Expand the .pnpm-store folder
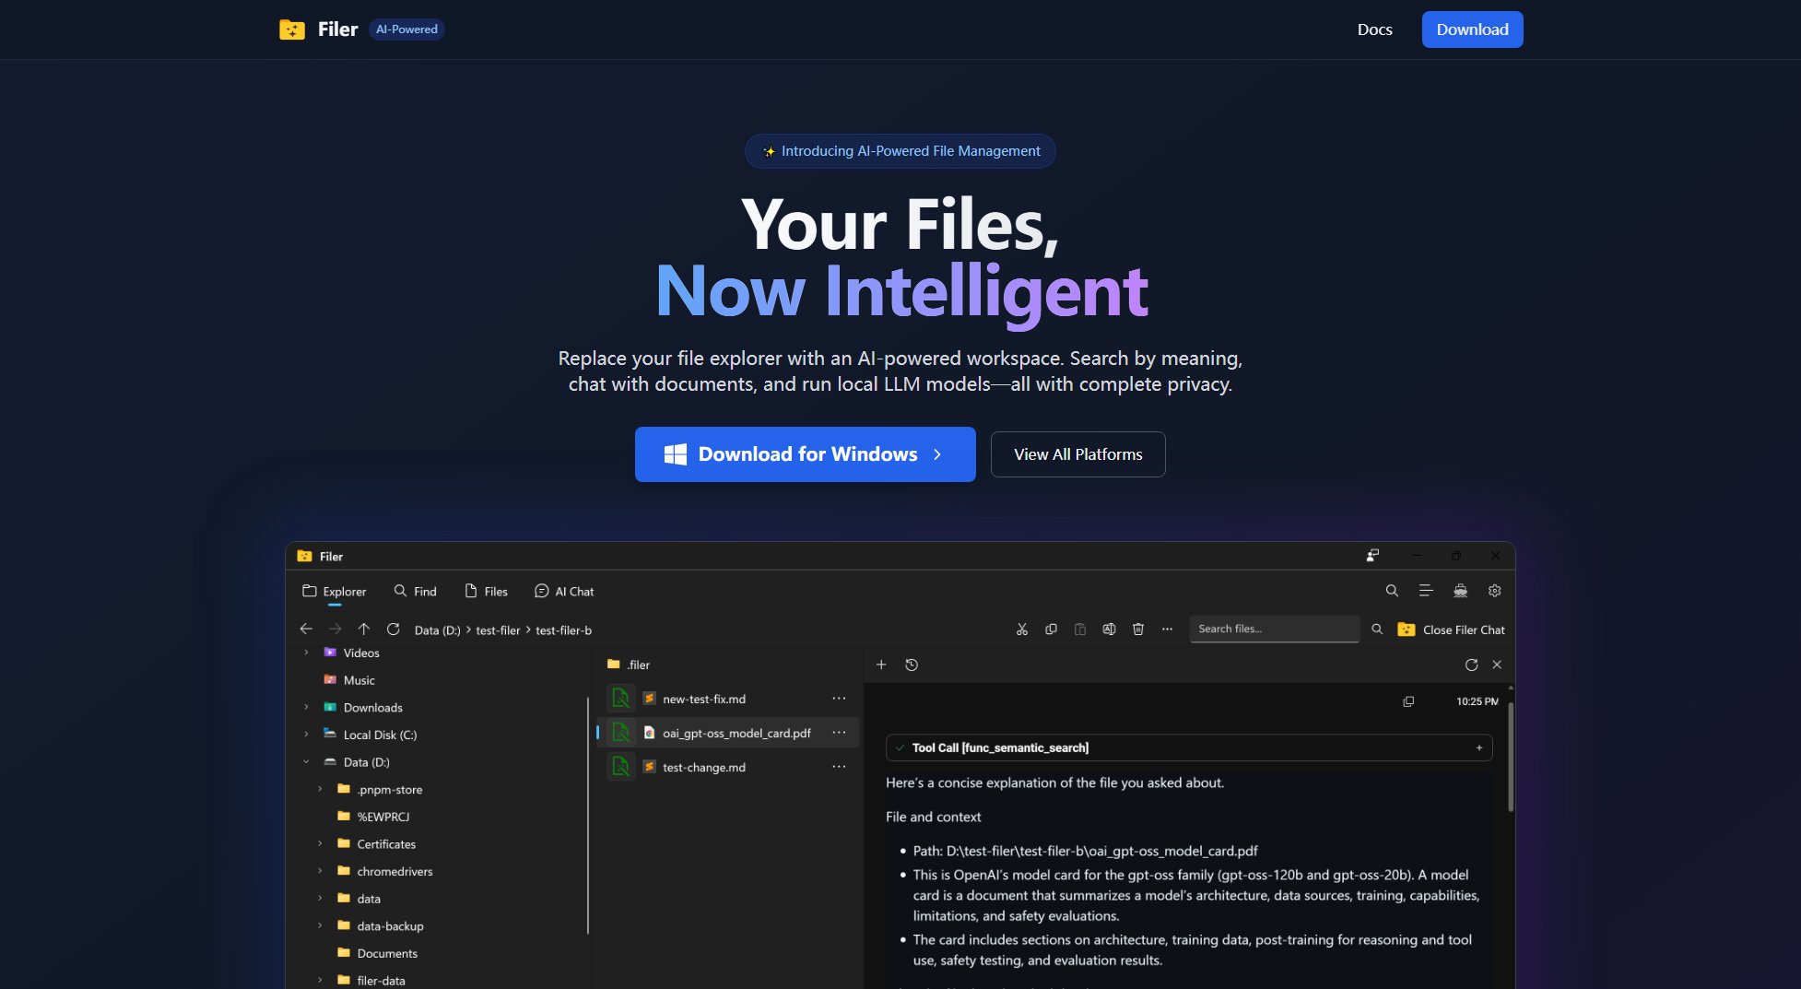 point(320,789)
